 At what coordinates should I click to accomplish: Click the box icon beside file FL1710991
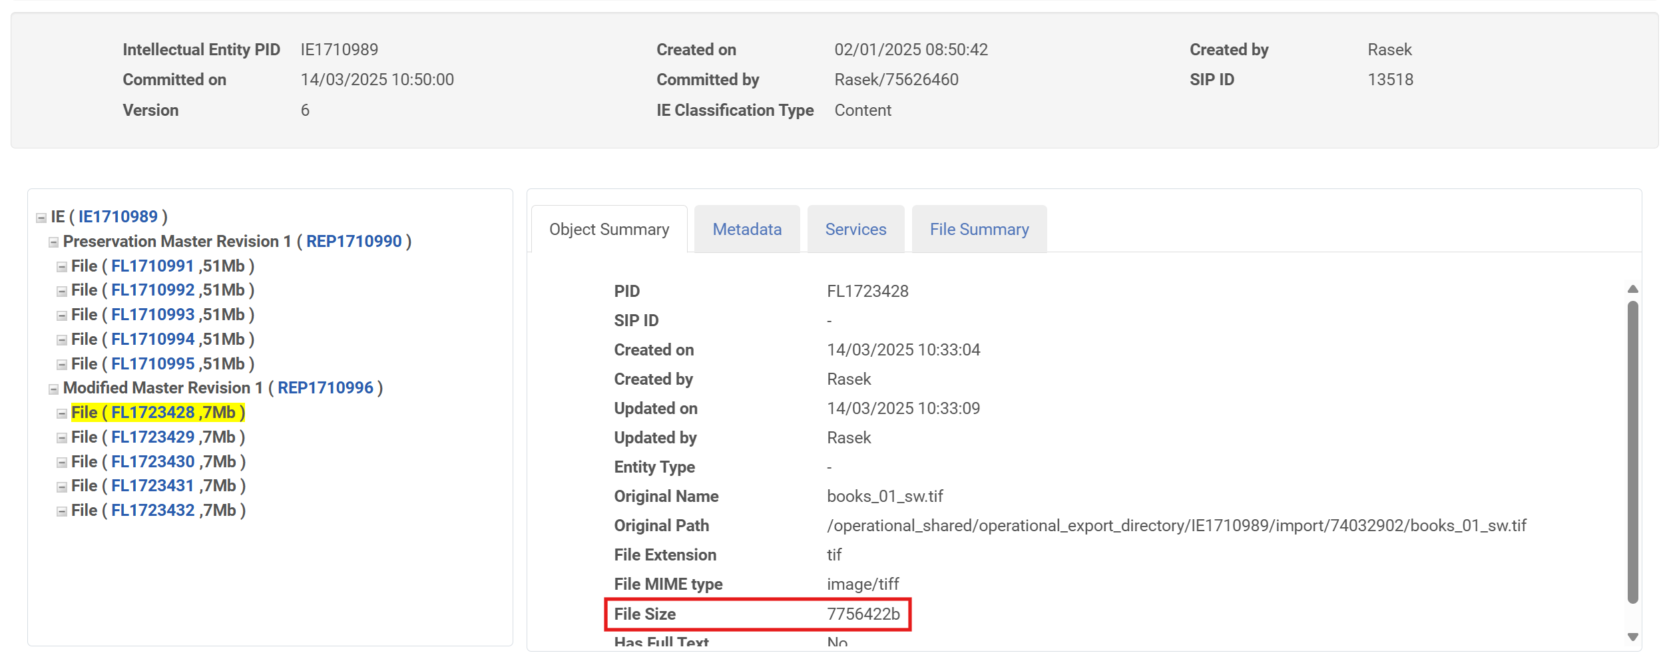pyautogui.click(x=62, y=267)
